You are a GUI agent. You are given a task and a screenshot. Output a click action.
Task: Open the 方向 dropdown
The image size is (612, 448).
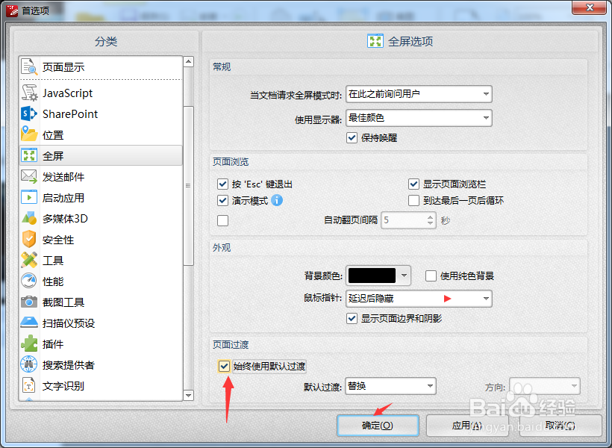tap(545, 386)
